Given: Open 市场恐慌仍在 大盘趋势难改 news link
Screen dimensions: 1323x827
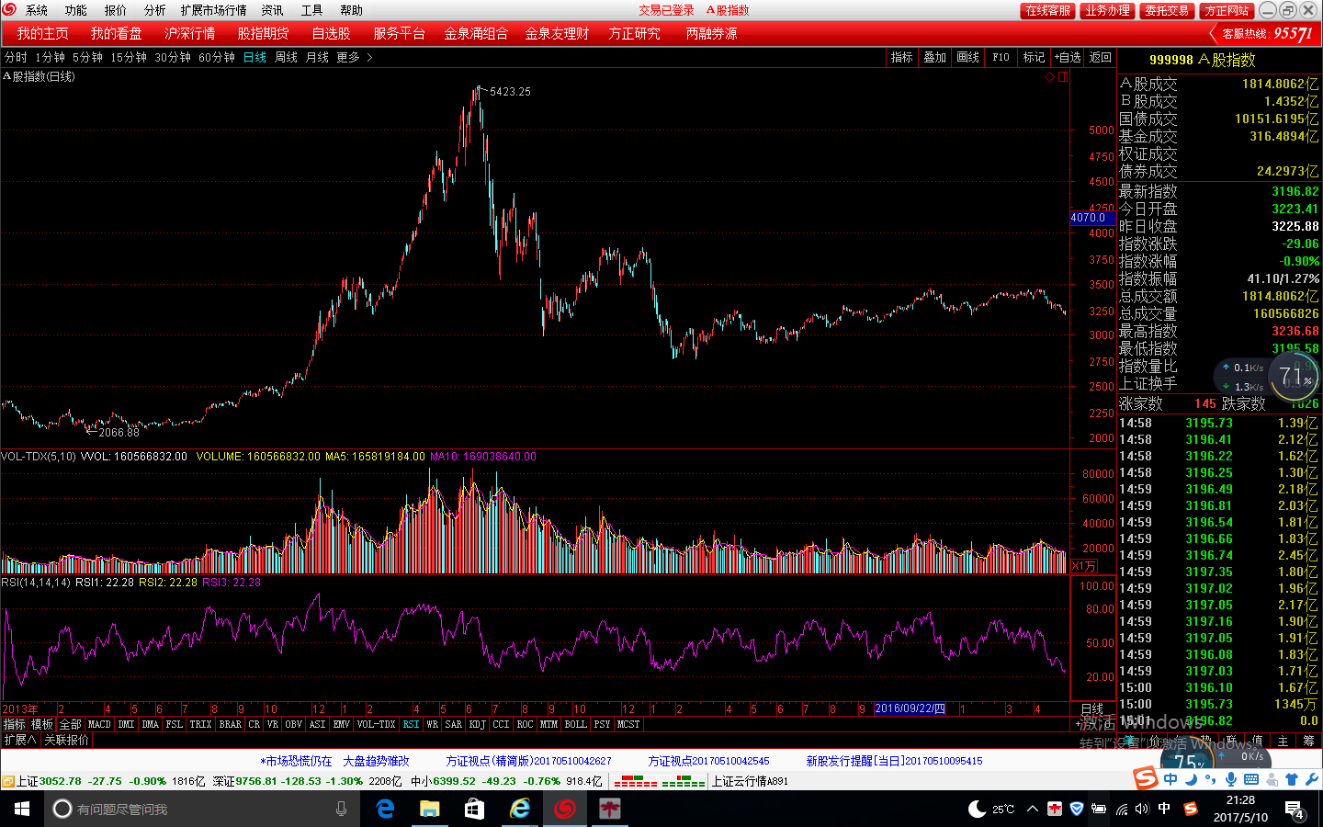Looking at the screenshot, I should [334, 761].
